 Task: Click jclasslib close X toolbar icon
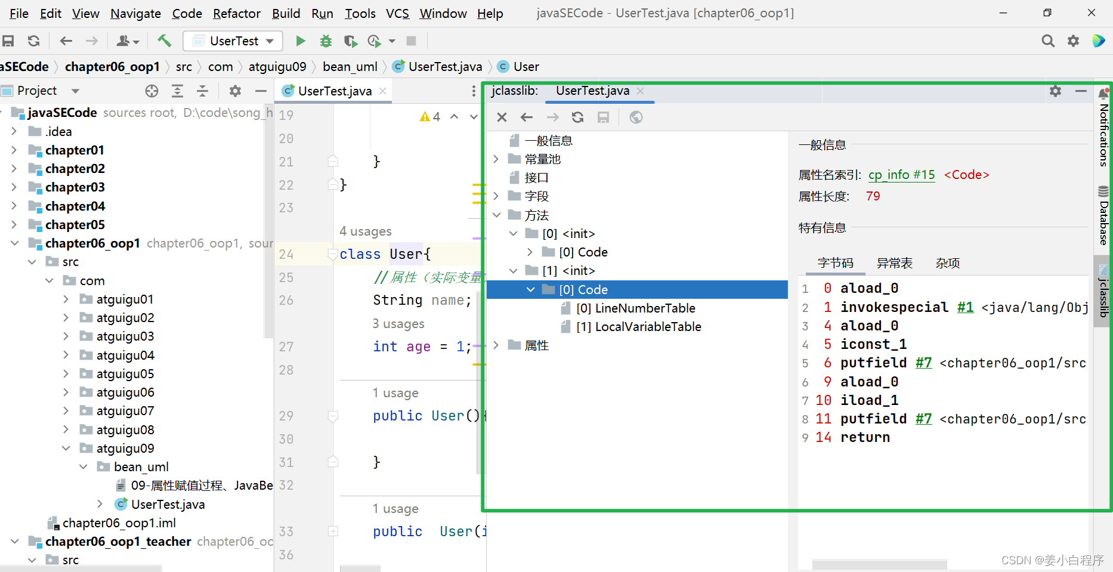pos(502,118)
